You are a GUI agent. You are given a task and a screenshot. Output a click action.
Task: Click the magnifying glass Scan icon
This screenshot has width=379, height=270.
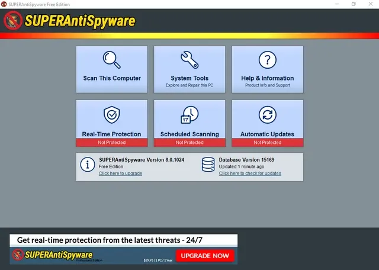tap(112, 60)
